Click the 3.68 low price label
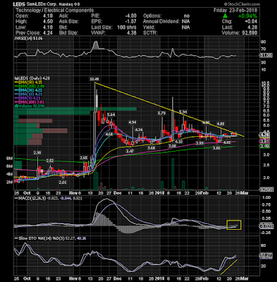Image resolution: width=277 pixels, height=282 pixels. coord(152,148)
